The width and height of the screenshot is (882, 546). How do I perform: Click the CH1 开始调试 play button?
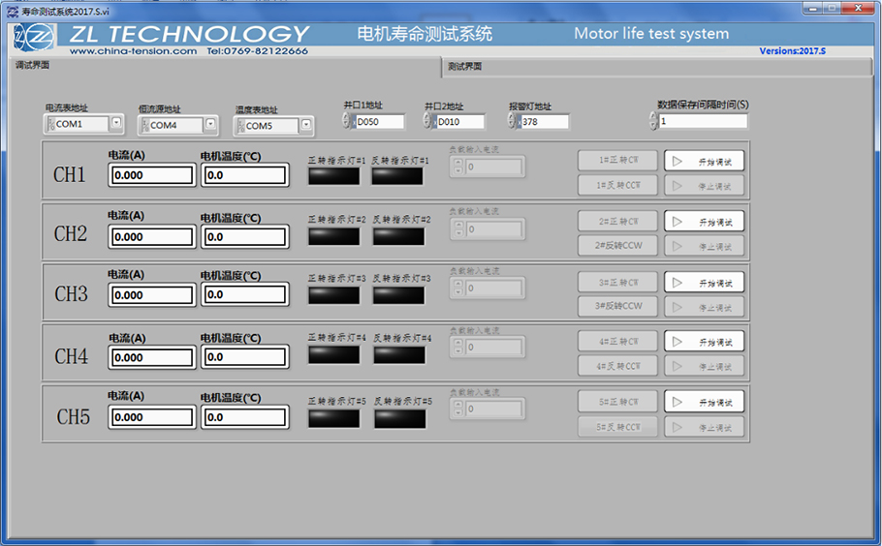[704, 161]
